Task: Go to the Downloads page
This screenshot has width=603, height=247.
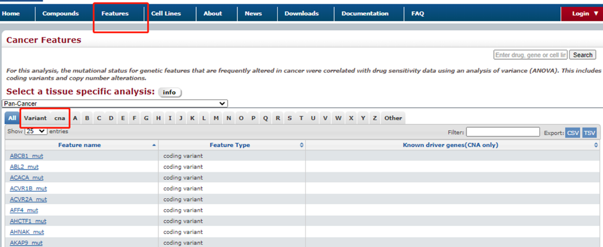Action: pyautogui.click(x=301, y=14)
